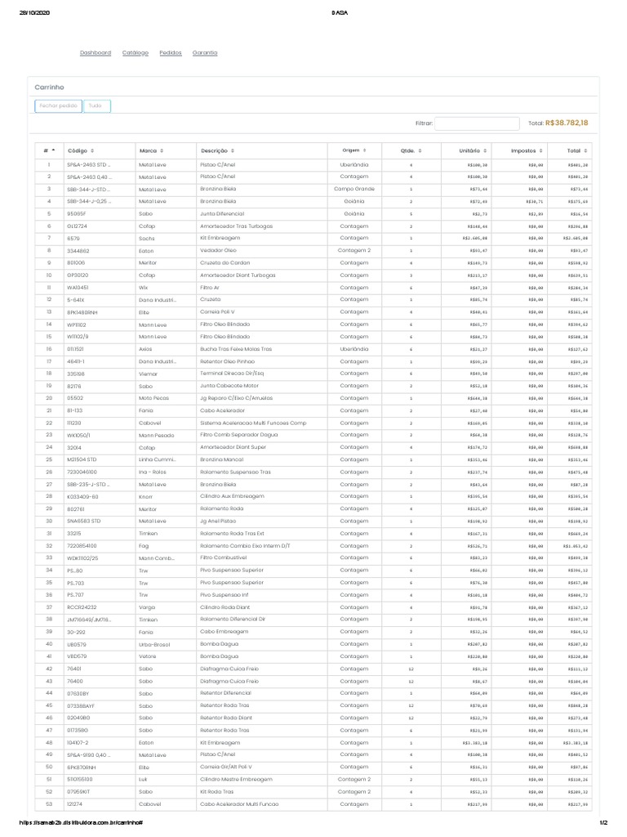This screenshot has width=627, height=837.
Task: Open the Dashboard menu link
Action: tap(96, 53)
